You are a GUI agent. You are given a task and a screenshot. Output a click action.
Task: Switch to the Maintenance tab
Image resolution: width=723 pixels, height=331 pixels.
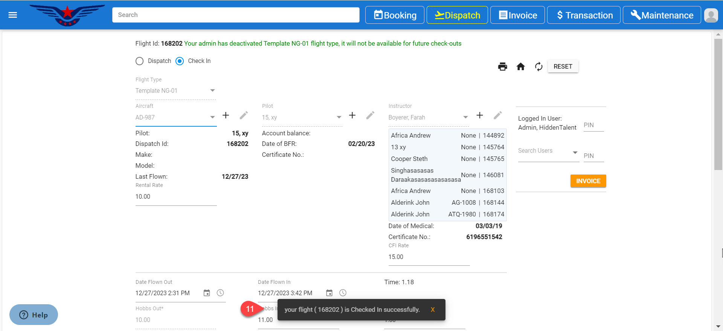tap(662, 15)
